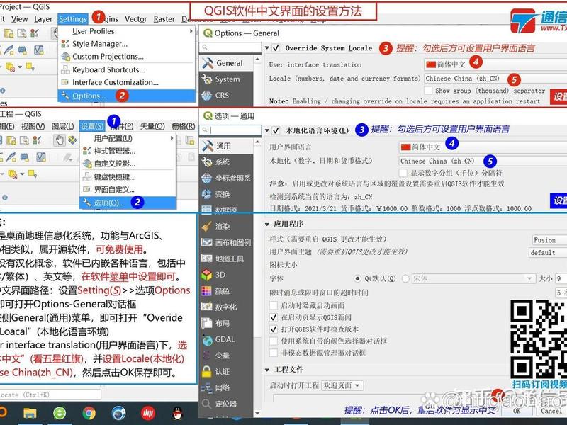Open 启动时打开工程 欢迎页面 dropdown
Screen dimensions: 567x425
pyautogui.click(x=342, y=385)
